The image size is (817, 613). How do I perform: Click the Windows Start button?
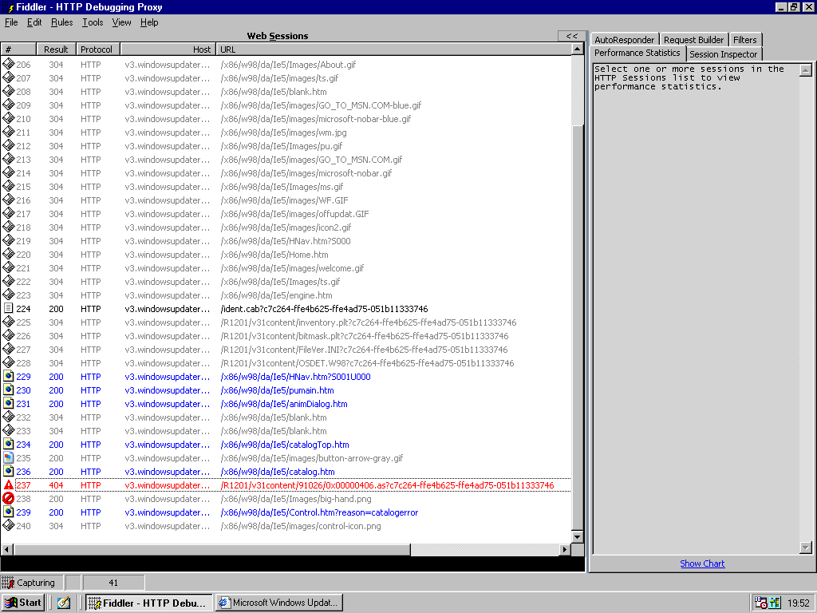tap(23, 603)
